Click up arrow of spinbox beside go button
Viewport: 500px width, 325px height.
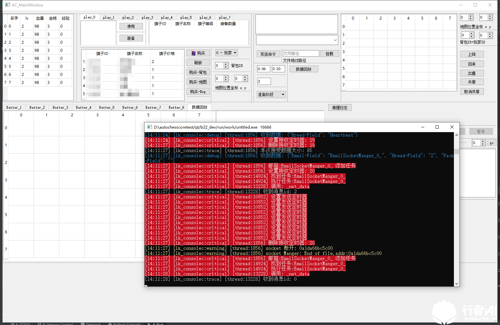click(x=483, y=141)
